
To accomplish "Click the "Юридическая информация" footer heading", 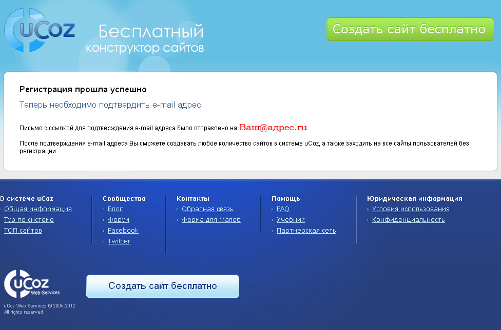I will pos(414,198).
